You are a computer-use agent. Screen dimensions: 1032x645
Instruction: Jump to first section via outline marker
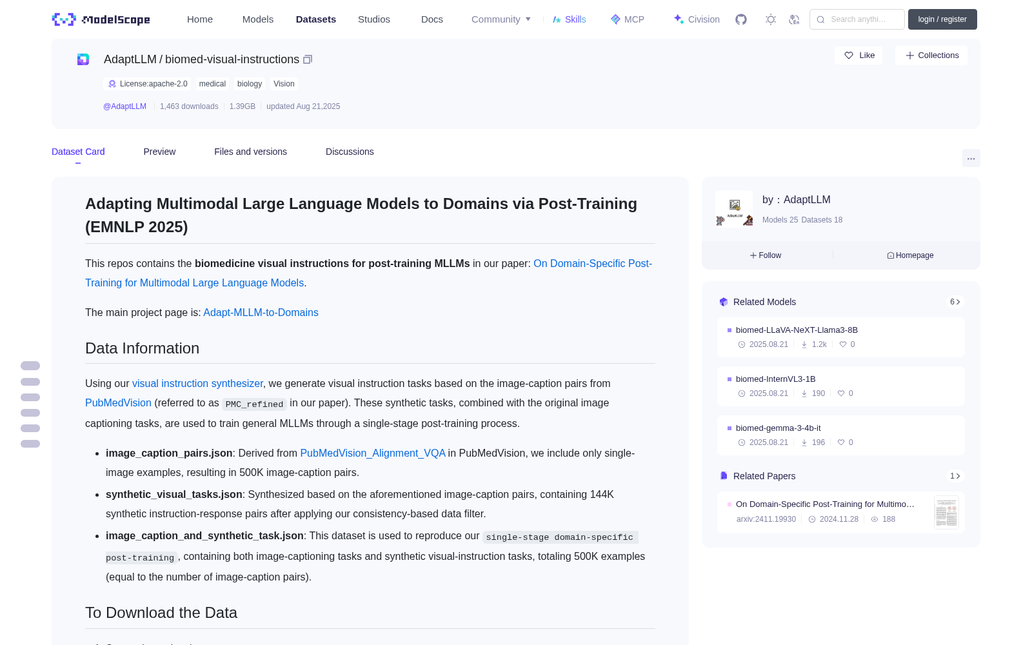click(x=30, y=366)
